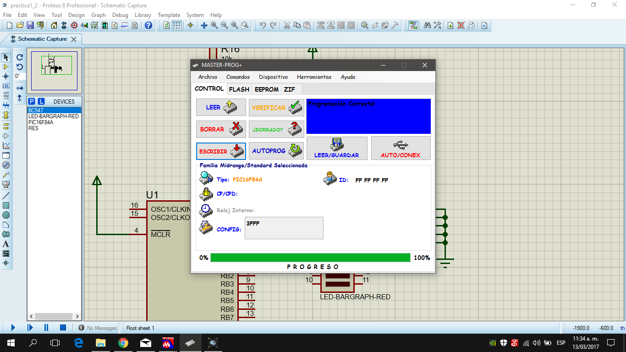Select the LBL Wire Label Mode tool
This screenshot has height=352, width=626.
6,86
